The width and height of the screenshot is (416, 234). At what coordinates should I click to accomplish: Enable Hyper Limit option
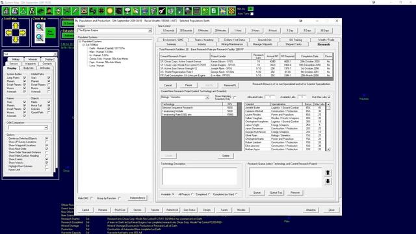(x=47, y=170)
